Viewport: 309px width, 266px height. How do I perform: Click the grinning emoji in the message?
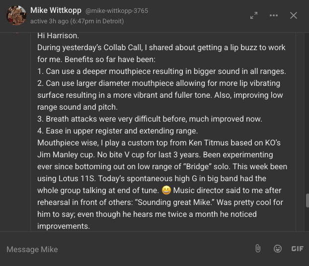166,191
